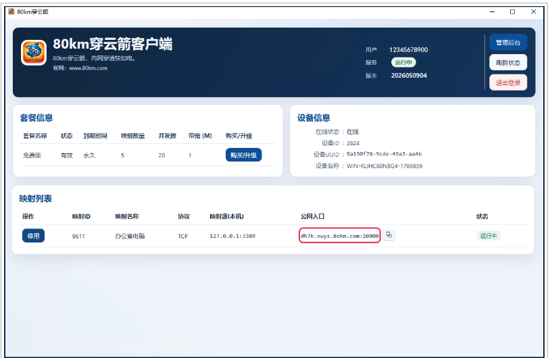Open 管理后台 admin panel
550x358 pixels.
click(x=508, y=43)
